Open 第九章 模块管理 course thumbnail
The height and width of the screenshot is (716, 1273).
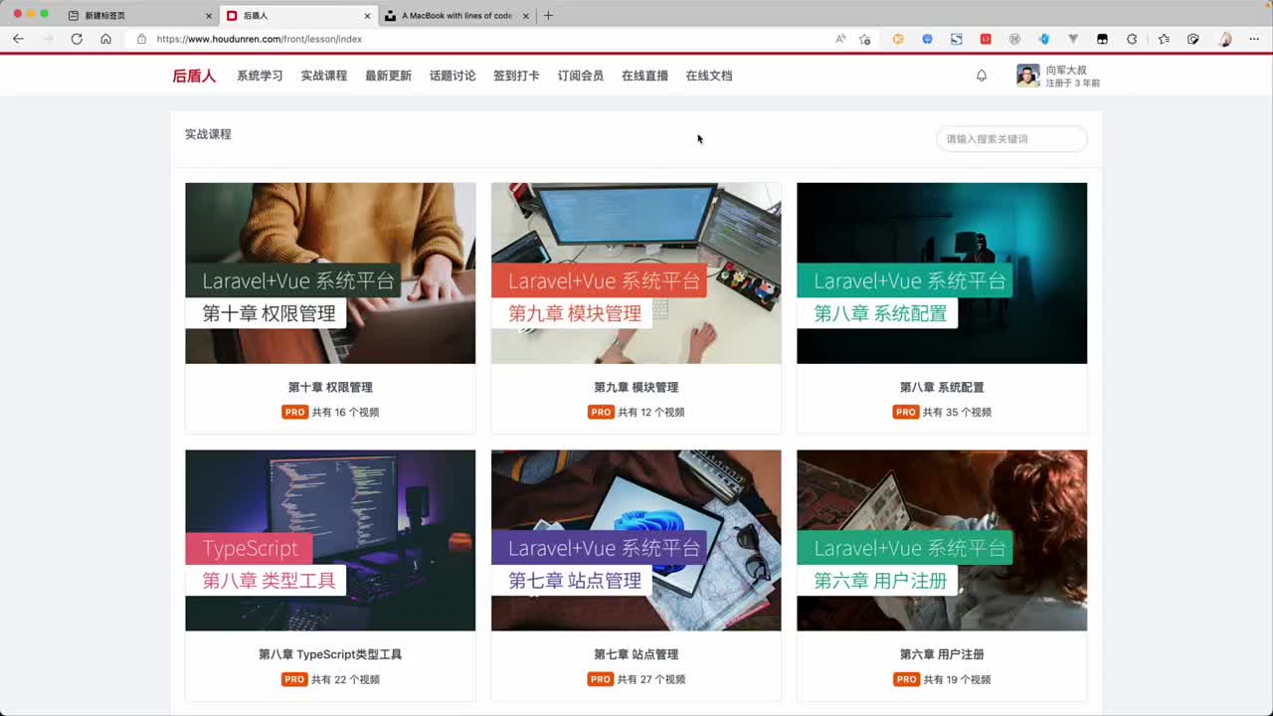coord(636,272)
